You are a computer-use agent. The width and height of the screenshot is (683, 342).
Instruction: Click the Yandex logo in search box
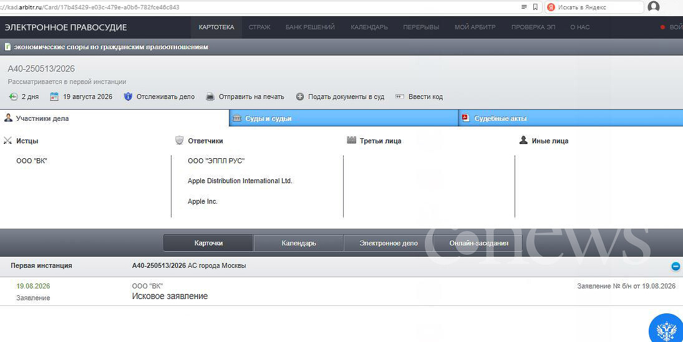[551, 7]
